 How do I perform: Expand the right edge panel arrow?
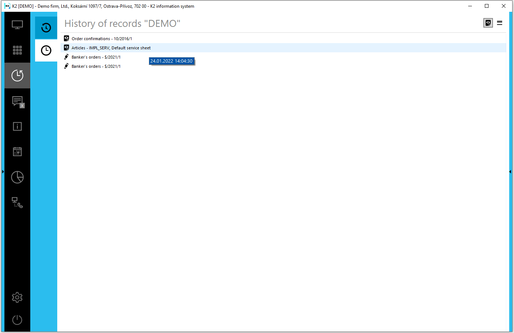[x=510, y=172]
